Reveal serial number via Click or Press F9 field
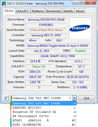This screenshot has width=98, height=127. (46, 30)
